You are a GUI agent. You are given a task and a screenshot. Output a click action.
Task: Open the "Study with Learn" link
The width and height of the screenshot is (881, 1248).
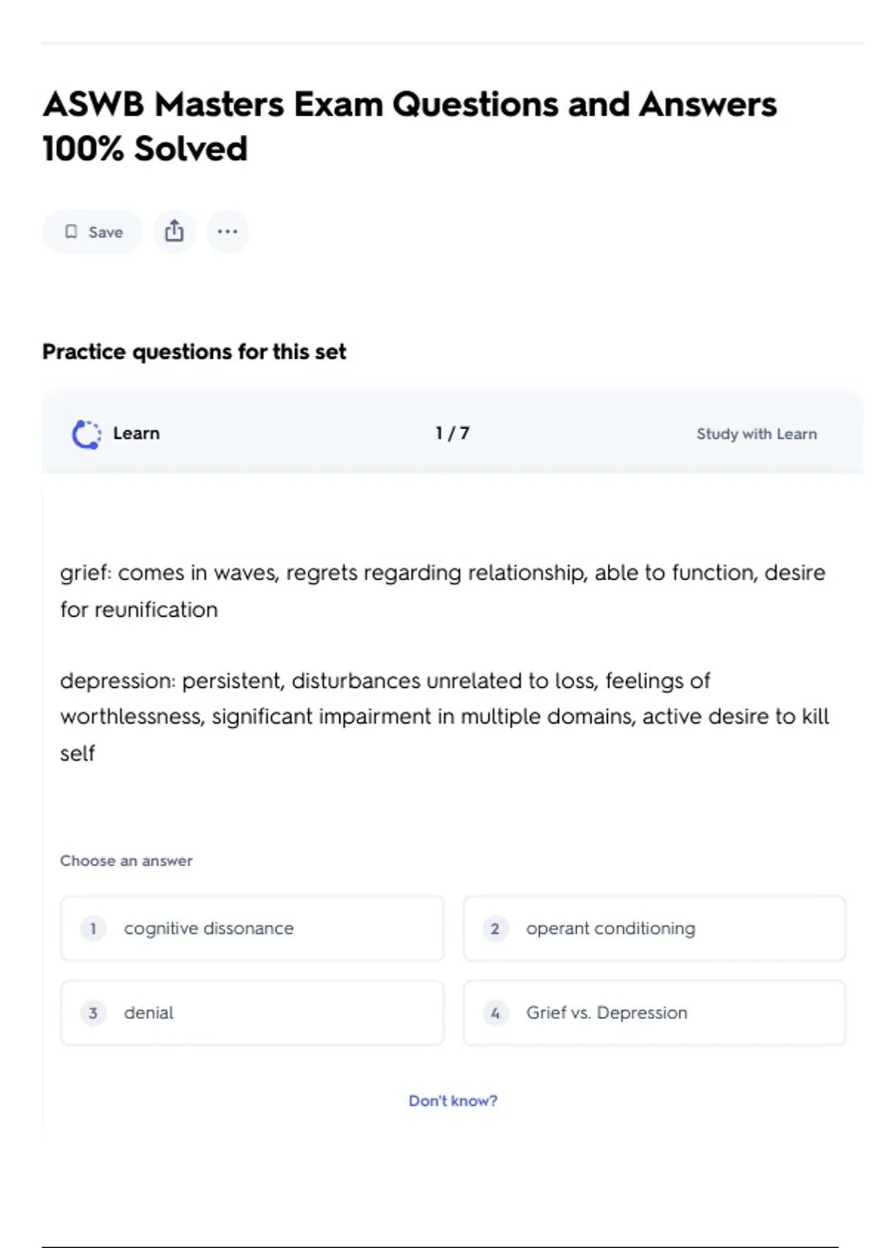[x=756, y=434]
